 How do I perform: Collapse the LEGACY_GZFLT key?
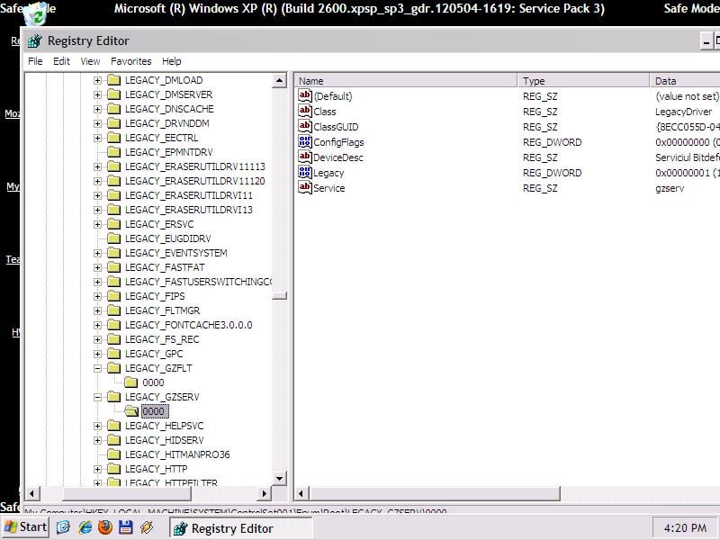click(97, 368)
